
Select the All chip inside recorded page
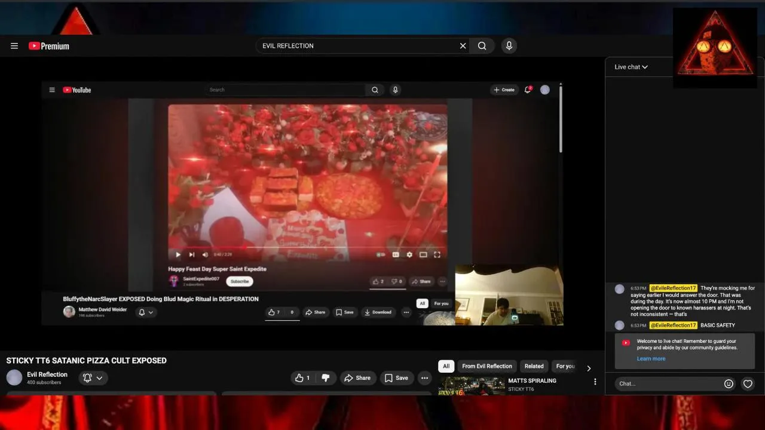423,303
